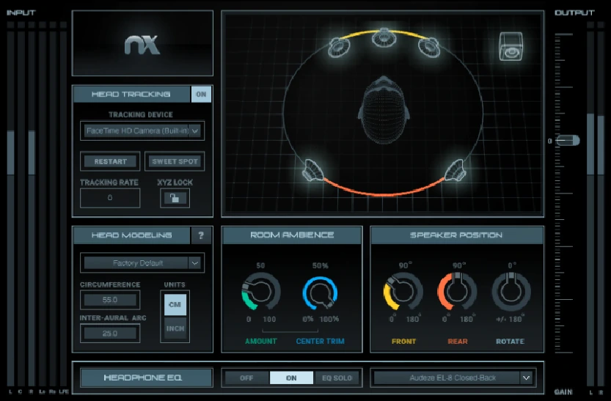The image size is (611, 401).
Task: Select CM units
Action: [175, 304]
